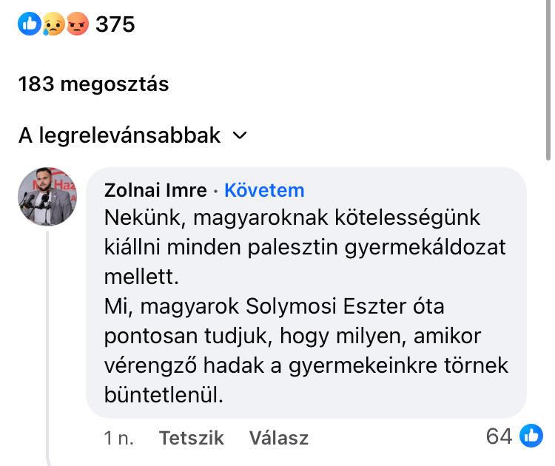Screen dimensions: 555x466
Task: View the 183 megosztás shares
Action: pyautogui.click(x=94, y=84)
